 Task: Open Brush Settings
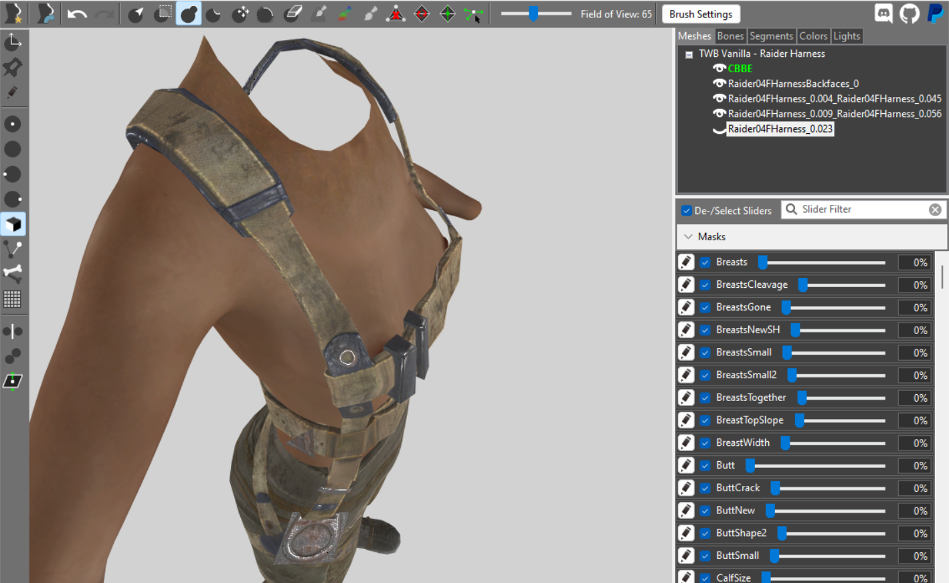[x=700, y=14]
